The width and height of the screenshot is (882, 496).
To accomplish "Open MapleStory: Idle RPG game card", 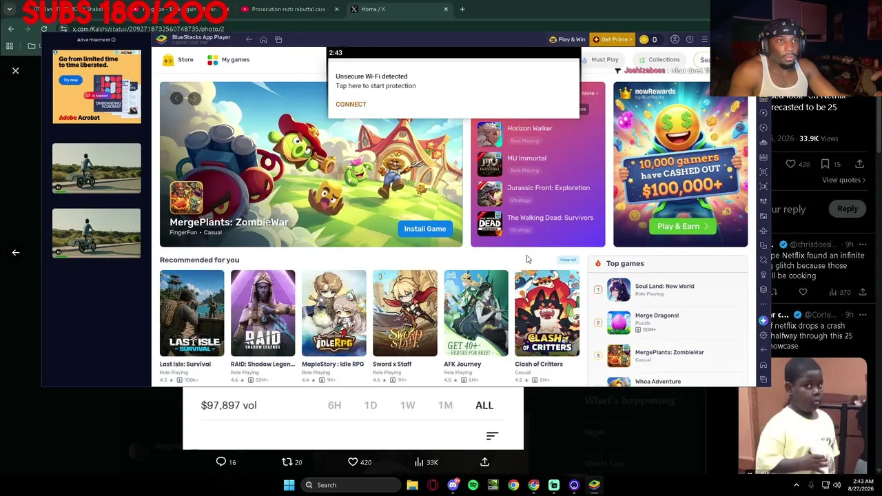I will tap(334, 327).
